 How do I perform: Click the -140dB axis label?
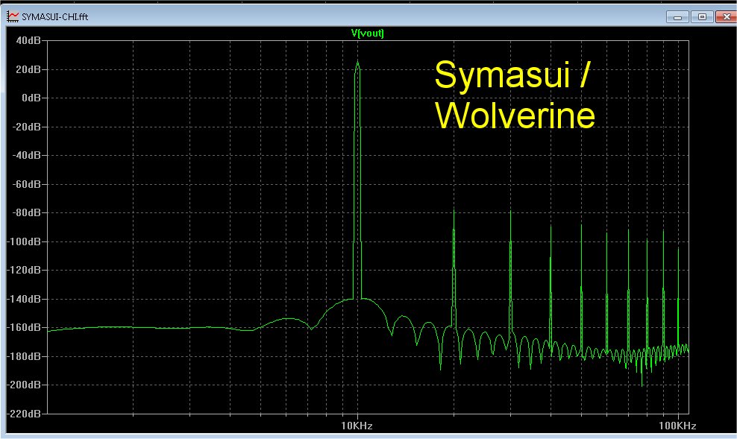tap(24, 299)
